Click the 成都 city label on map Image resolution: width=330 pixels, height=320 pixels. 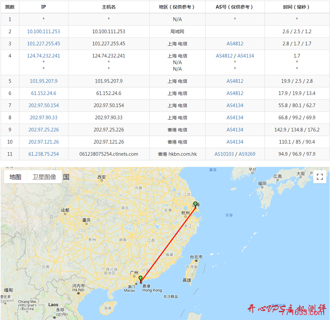tap(65, 210)
